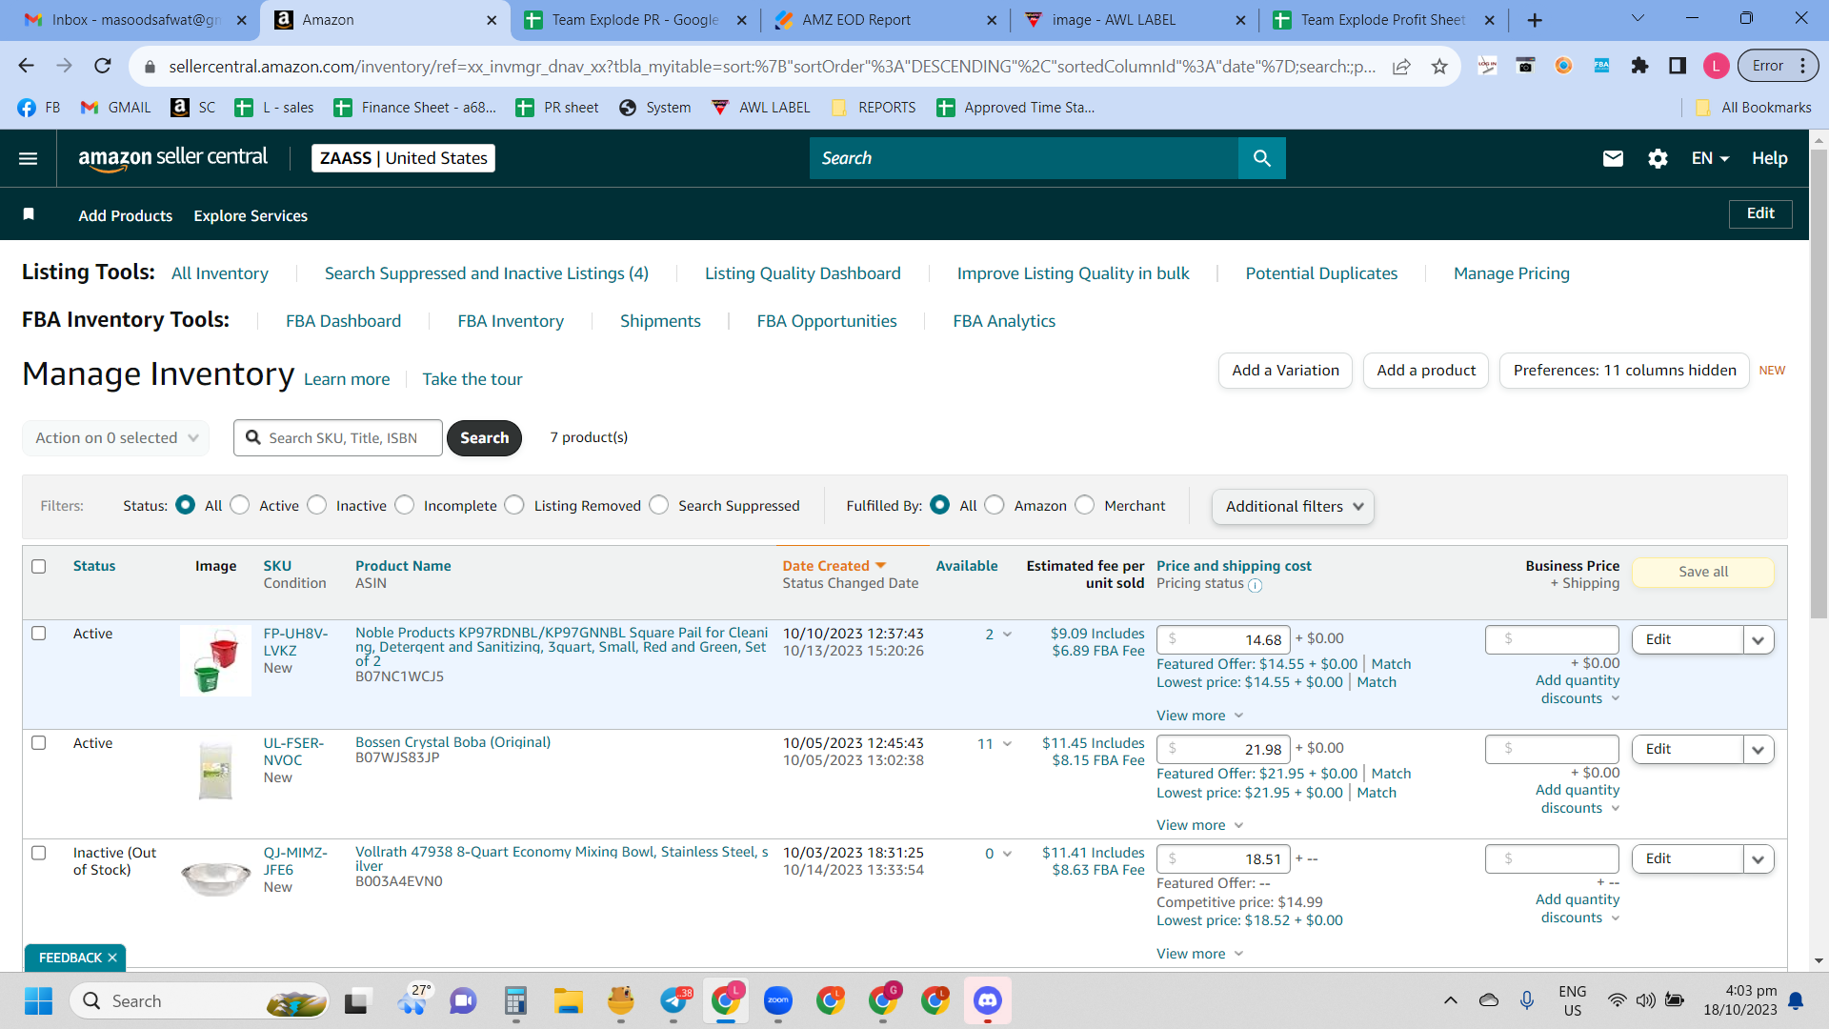This screenshot has width=1829, height=1029.
Task: Click the Noble Products pail thumbnail image
Action: (215, 660)
